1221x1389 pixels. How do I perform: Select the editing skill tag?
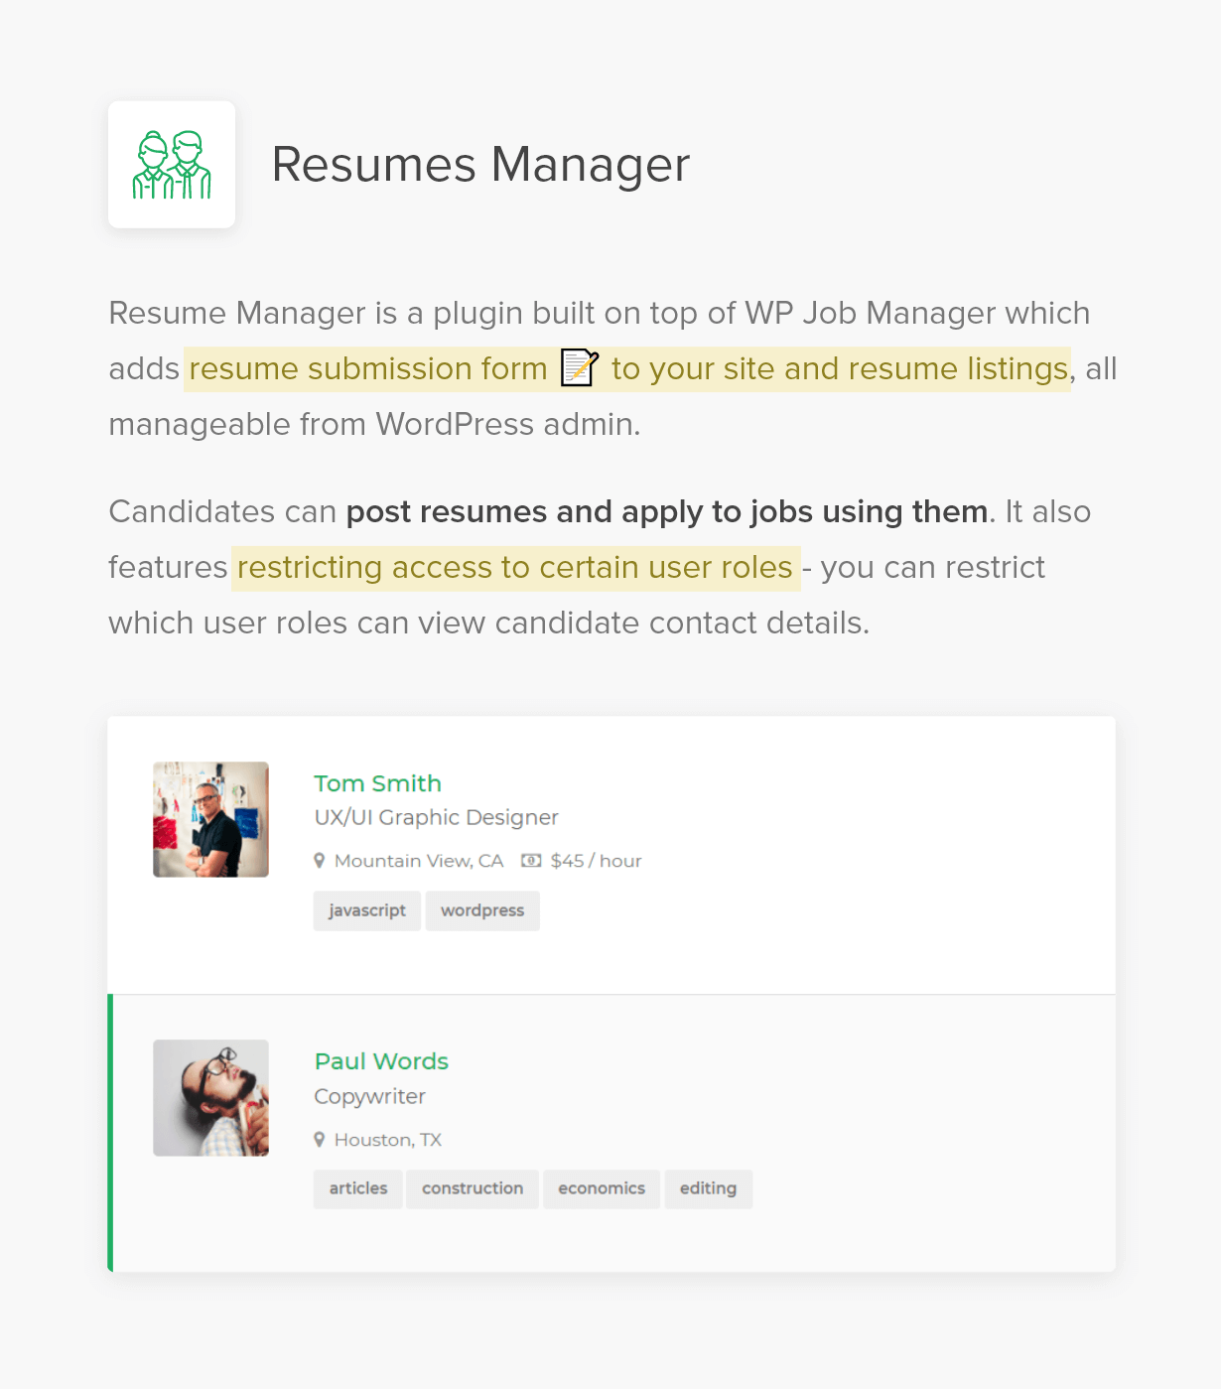click(708, 1188)
